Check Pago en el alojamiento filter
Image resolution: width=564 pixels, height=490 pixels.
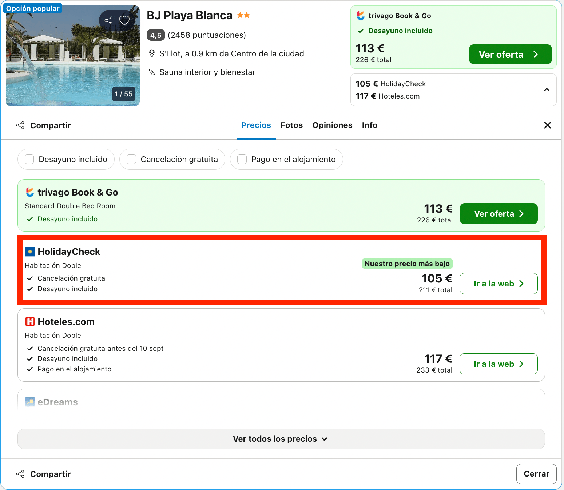click(x=242, y=159)
